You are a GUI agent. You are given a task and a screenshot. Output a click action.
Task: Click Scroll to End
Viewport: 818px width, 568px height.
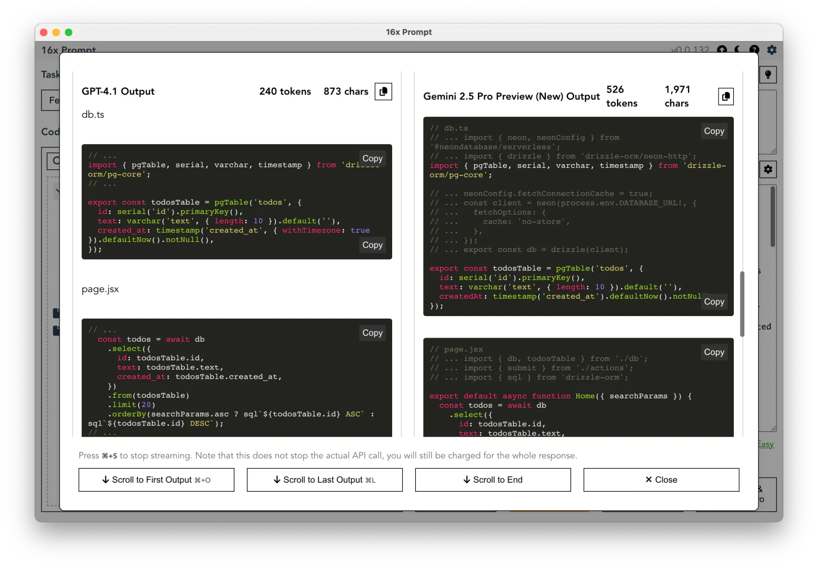(493, 480)
